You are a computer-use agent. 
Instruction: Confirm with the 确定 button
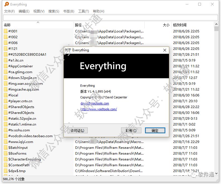pos(155,131)
